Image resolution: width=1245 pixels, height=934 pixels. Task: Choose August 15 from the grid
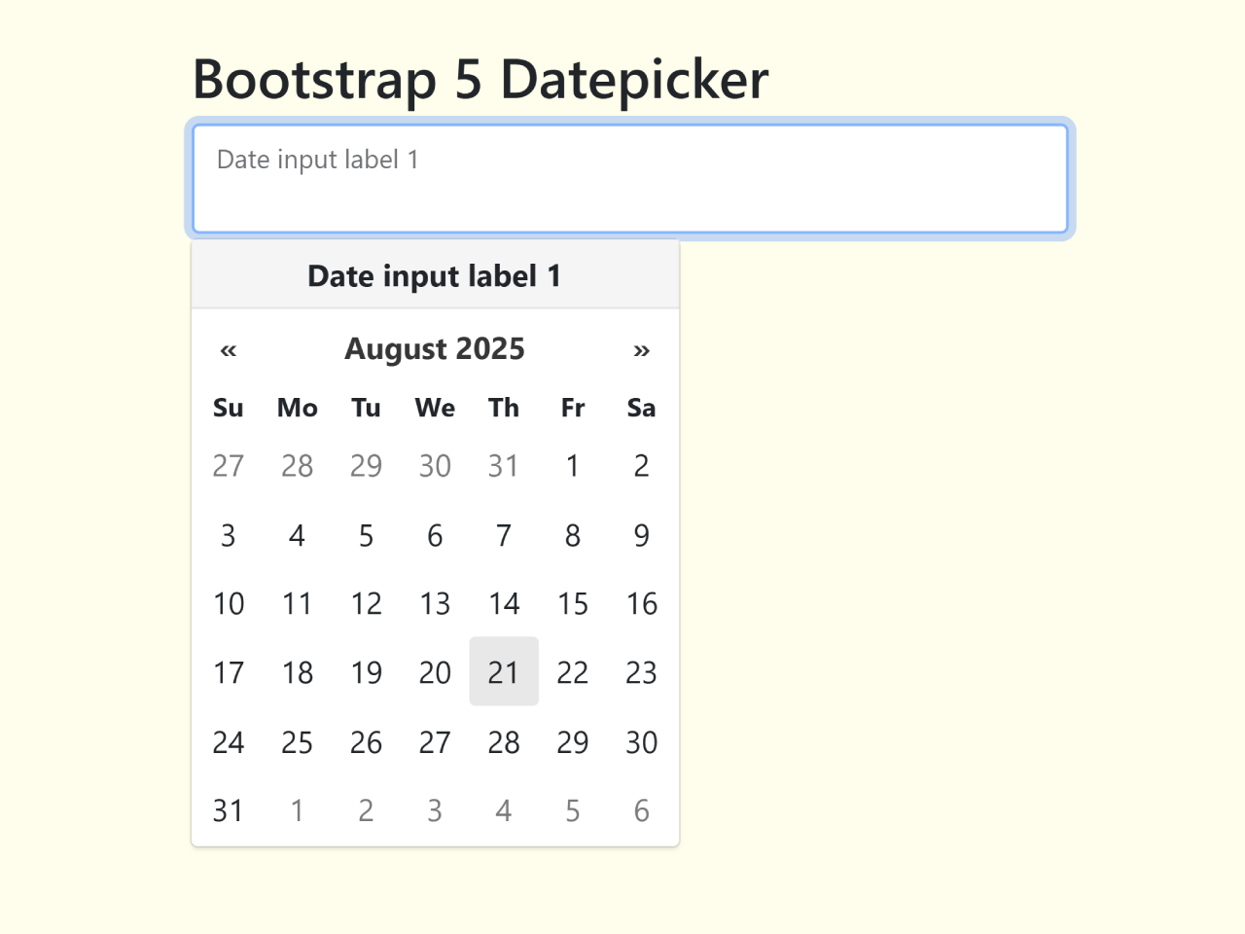(572, 603)
